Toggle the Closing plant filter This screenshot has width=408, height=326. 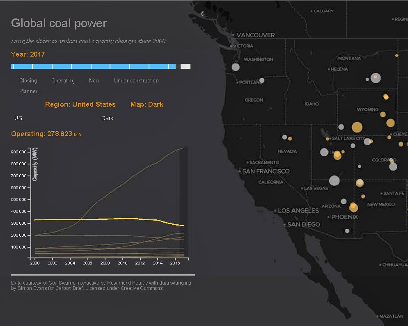[28, 81]
